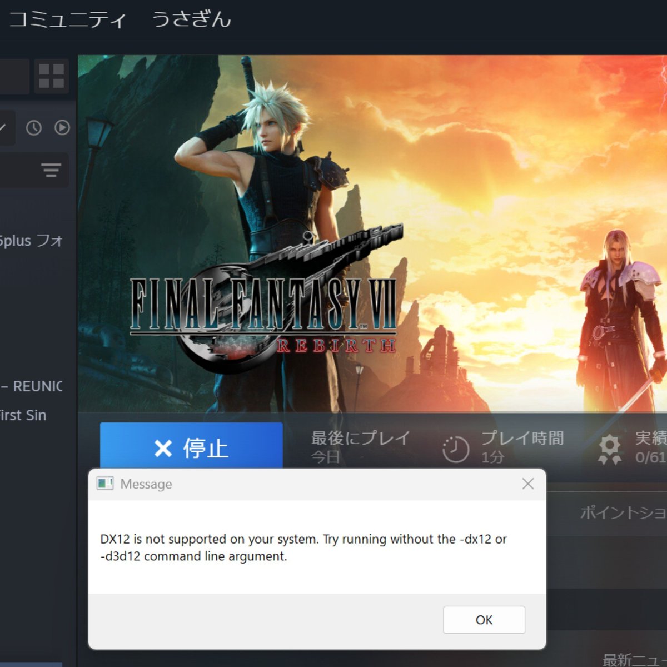This screenshot has width=667, height=667.
Task: Click the ready-to-play filter icon
Action: [62, 128]
